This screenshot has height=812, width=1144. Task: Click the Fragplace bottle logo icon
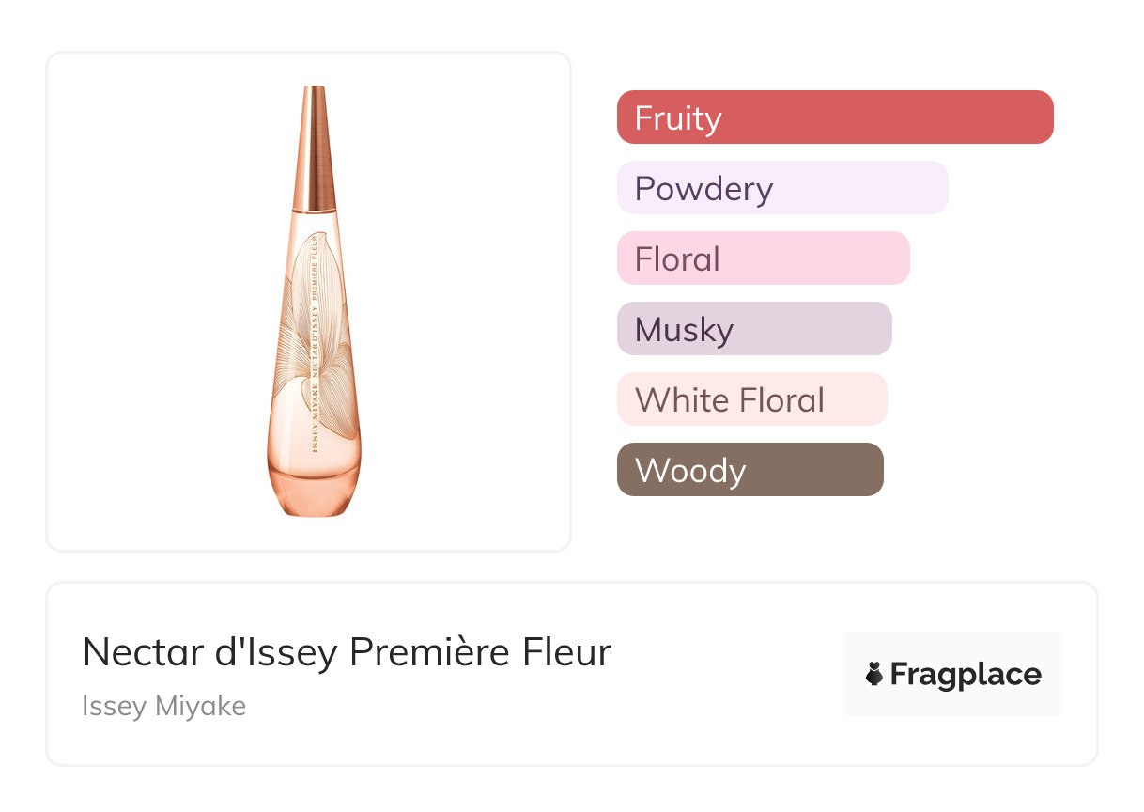click(x=874, y=674)
